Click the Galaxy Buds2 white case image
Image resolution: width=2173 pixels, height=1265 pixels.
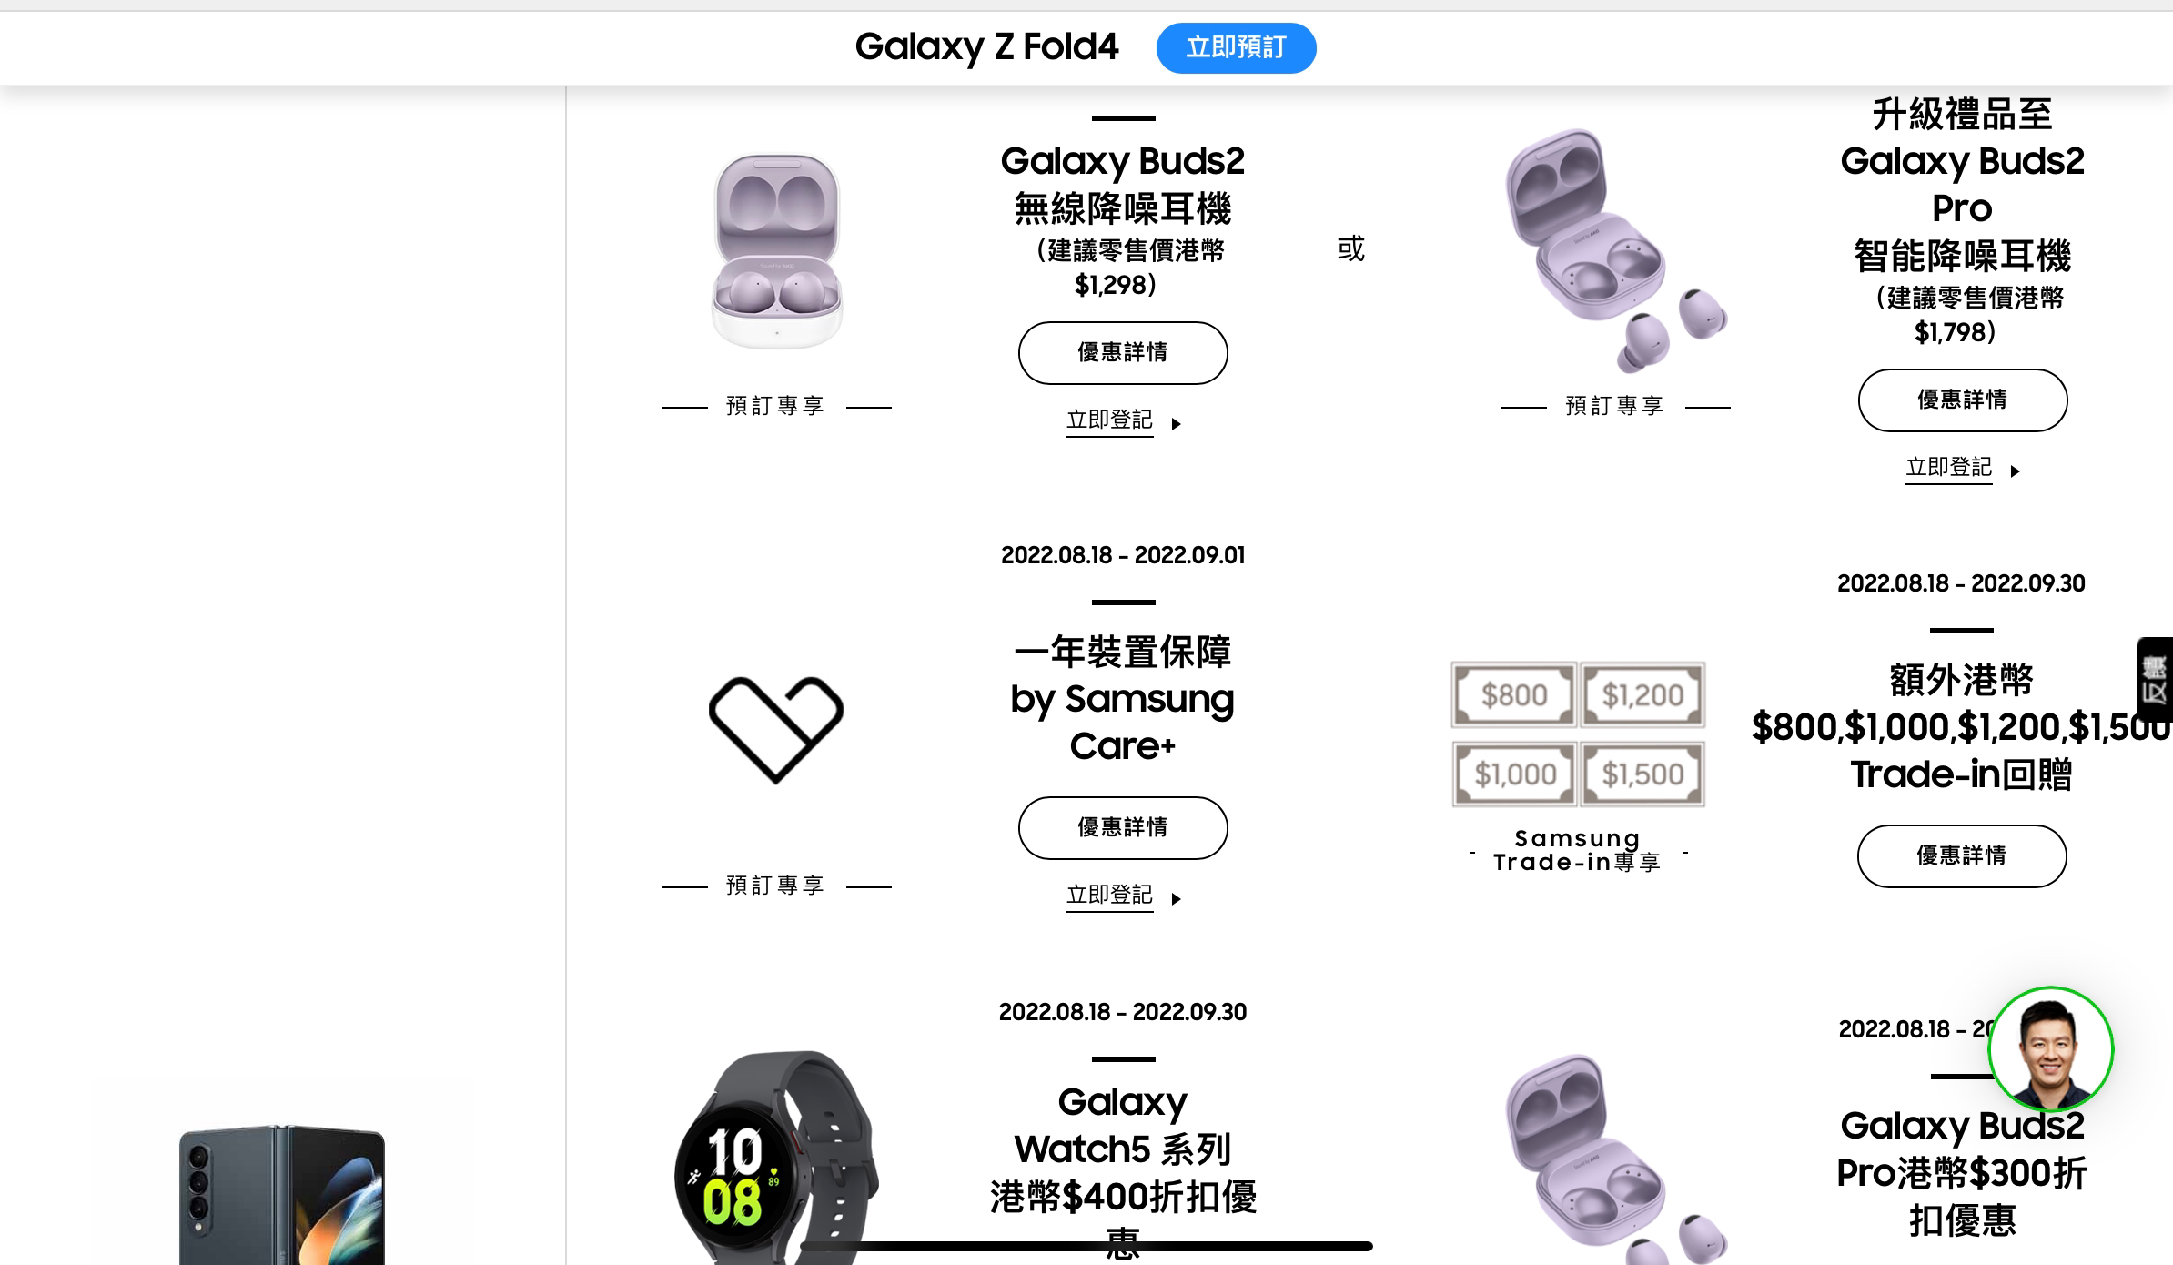click(776, 251)
